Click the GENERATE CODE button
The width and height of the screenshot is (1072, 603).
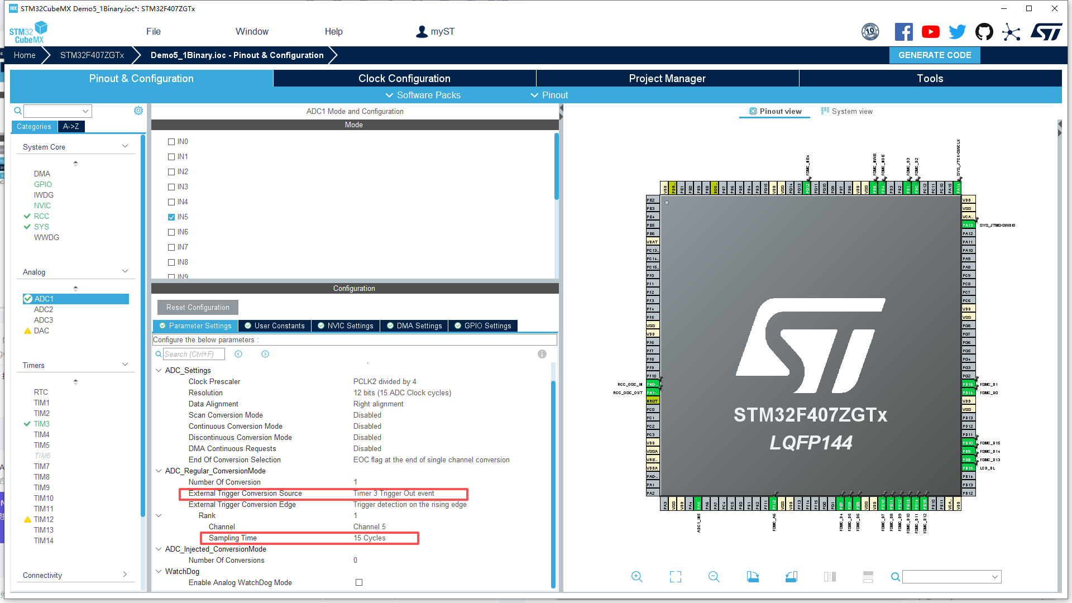coord(934,55)
